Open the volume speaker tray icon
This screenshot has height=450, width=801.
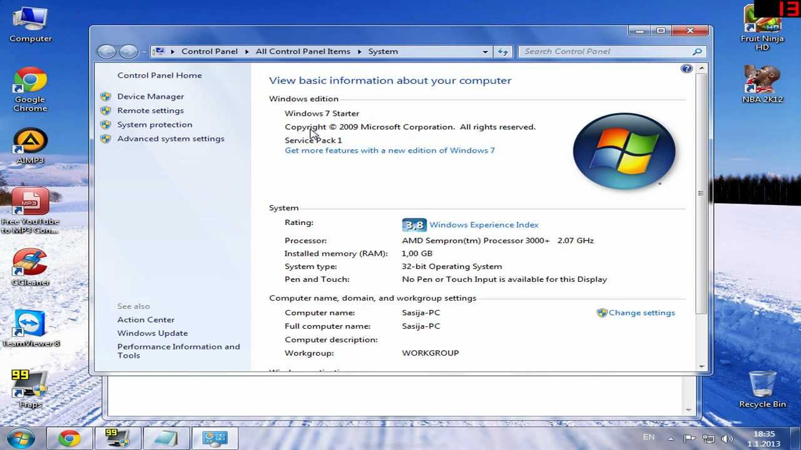click(x=727, y=439)
